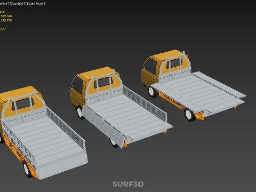Open the [Standard] viewport shading menu

17,4
